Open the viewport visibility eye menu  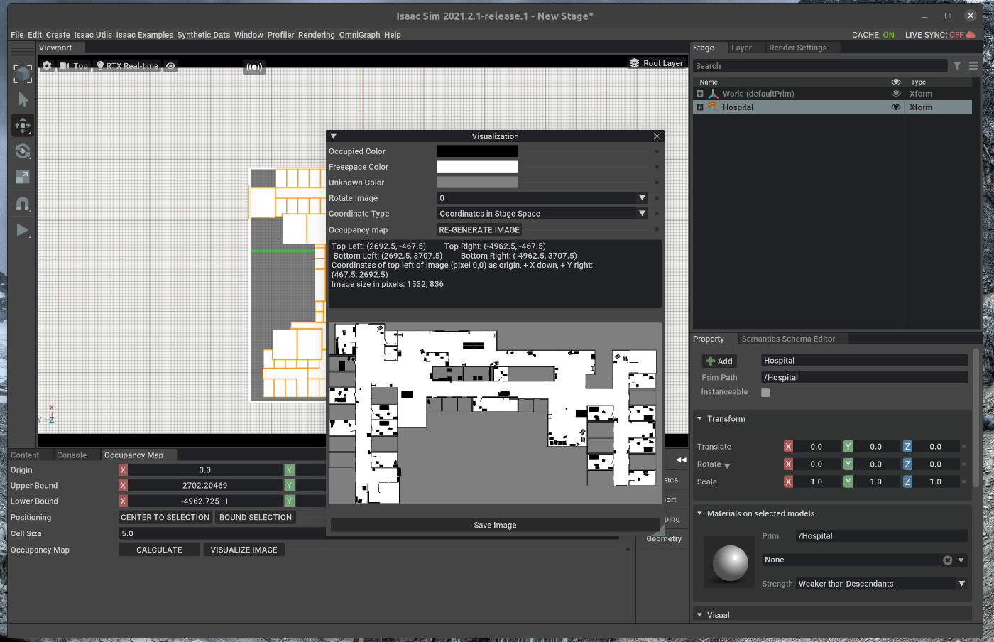[170, 65]
